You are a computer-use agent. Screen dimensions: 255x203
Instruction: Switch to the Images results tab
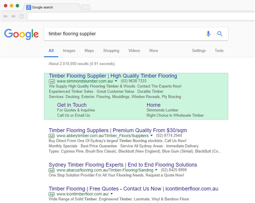tap(69, 51)
